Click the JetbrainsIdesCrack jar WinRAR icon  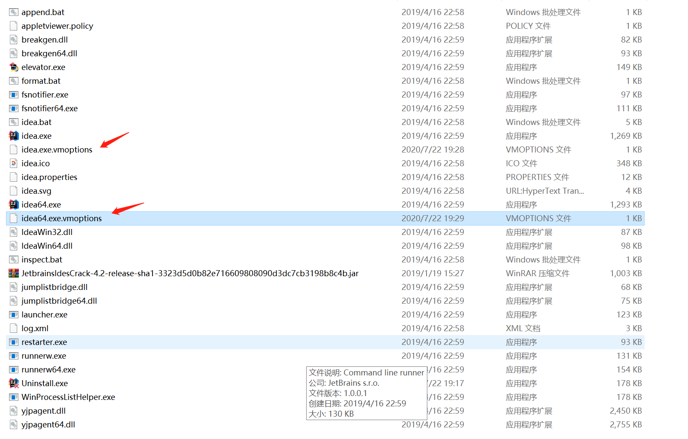pos(13,273)
